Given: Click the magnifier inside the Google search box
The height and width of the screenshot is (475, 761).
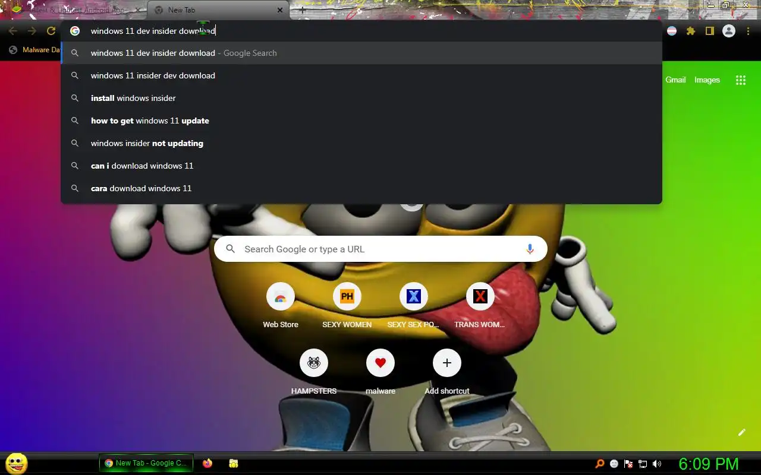Looking at the screenshot, I should pyautogui.click(x=231, y=249).
